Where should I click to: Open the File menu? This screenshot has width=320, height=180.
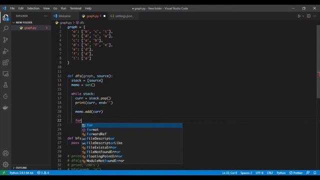pyautogui.click(x=12, y=8)
